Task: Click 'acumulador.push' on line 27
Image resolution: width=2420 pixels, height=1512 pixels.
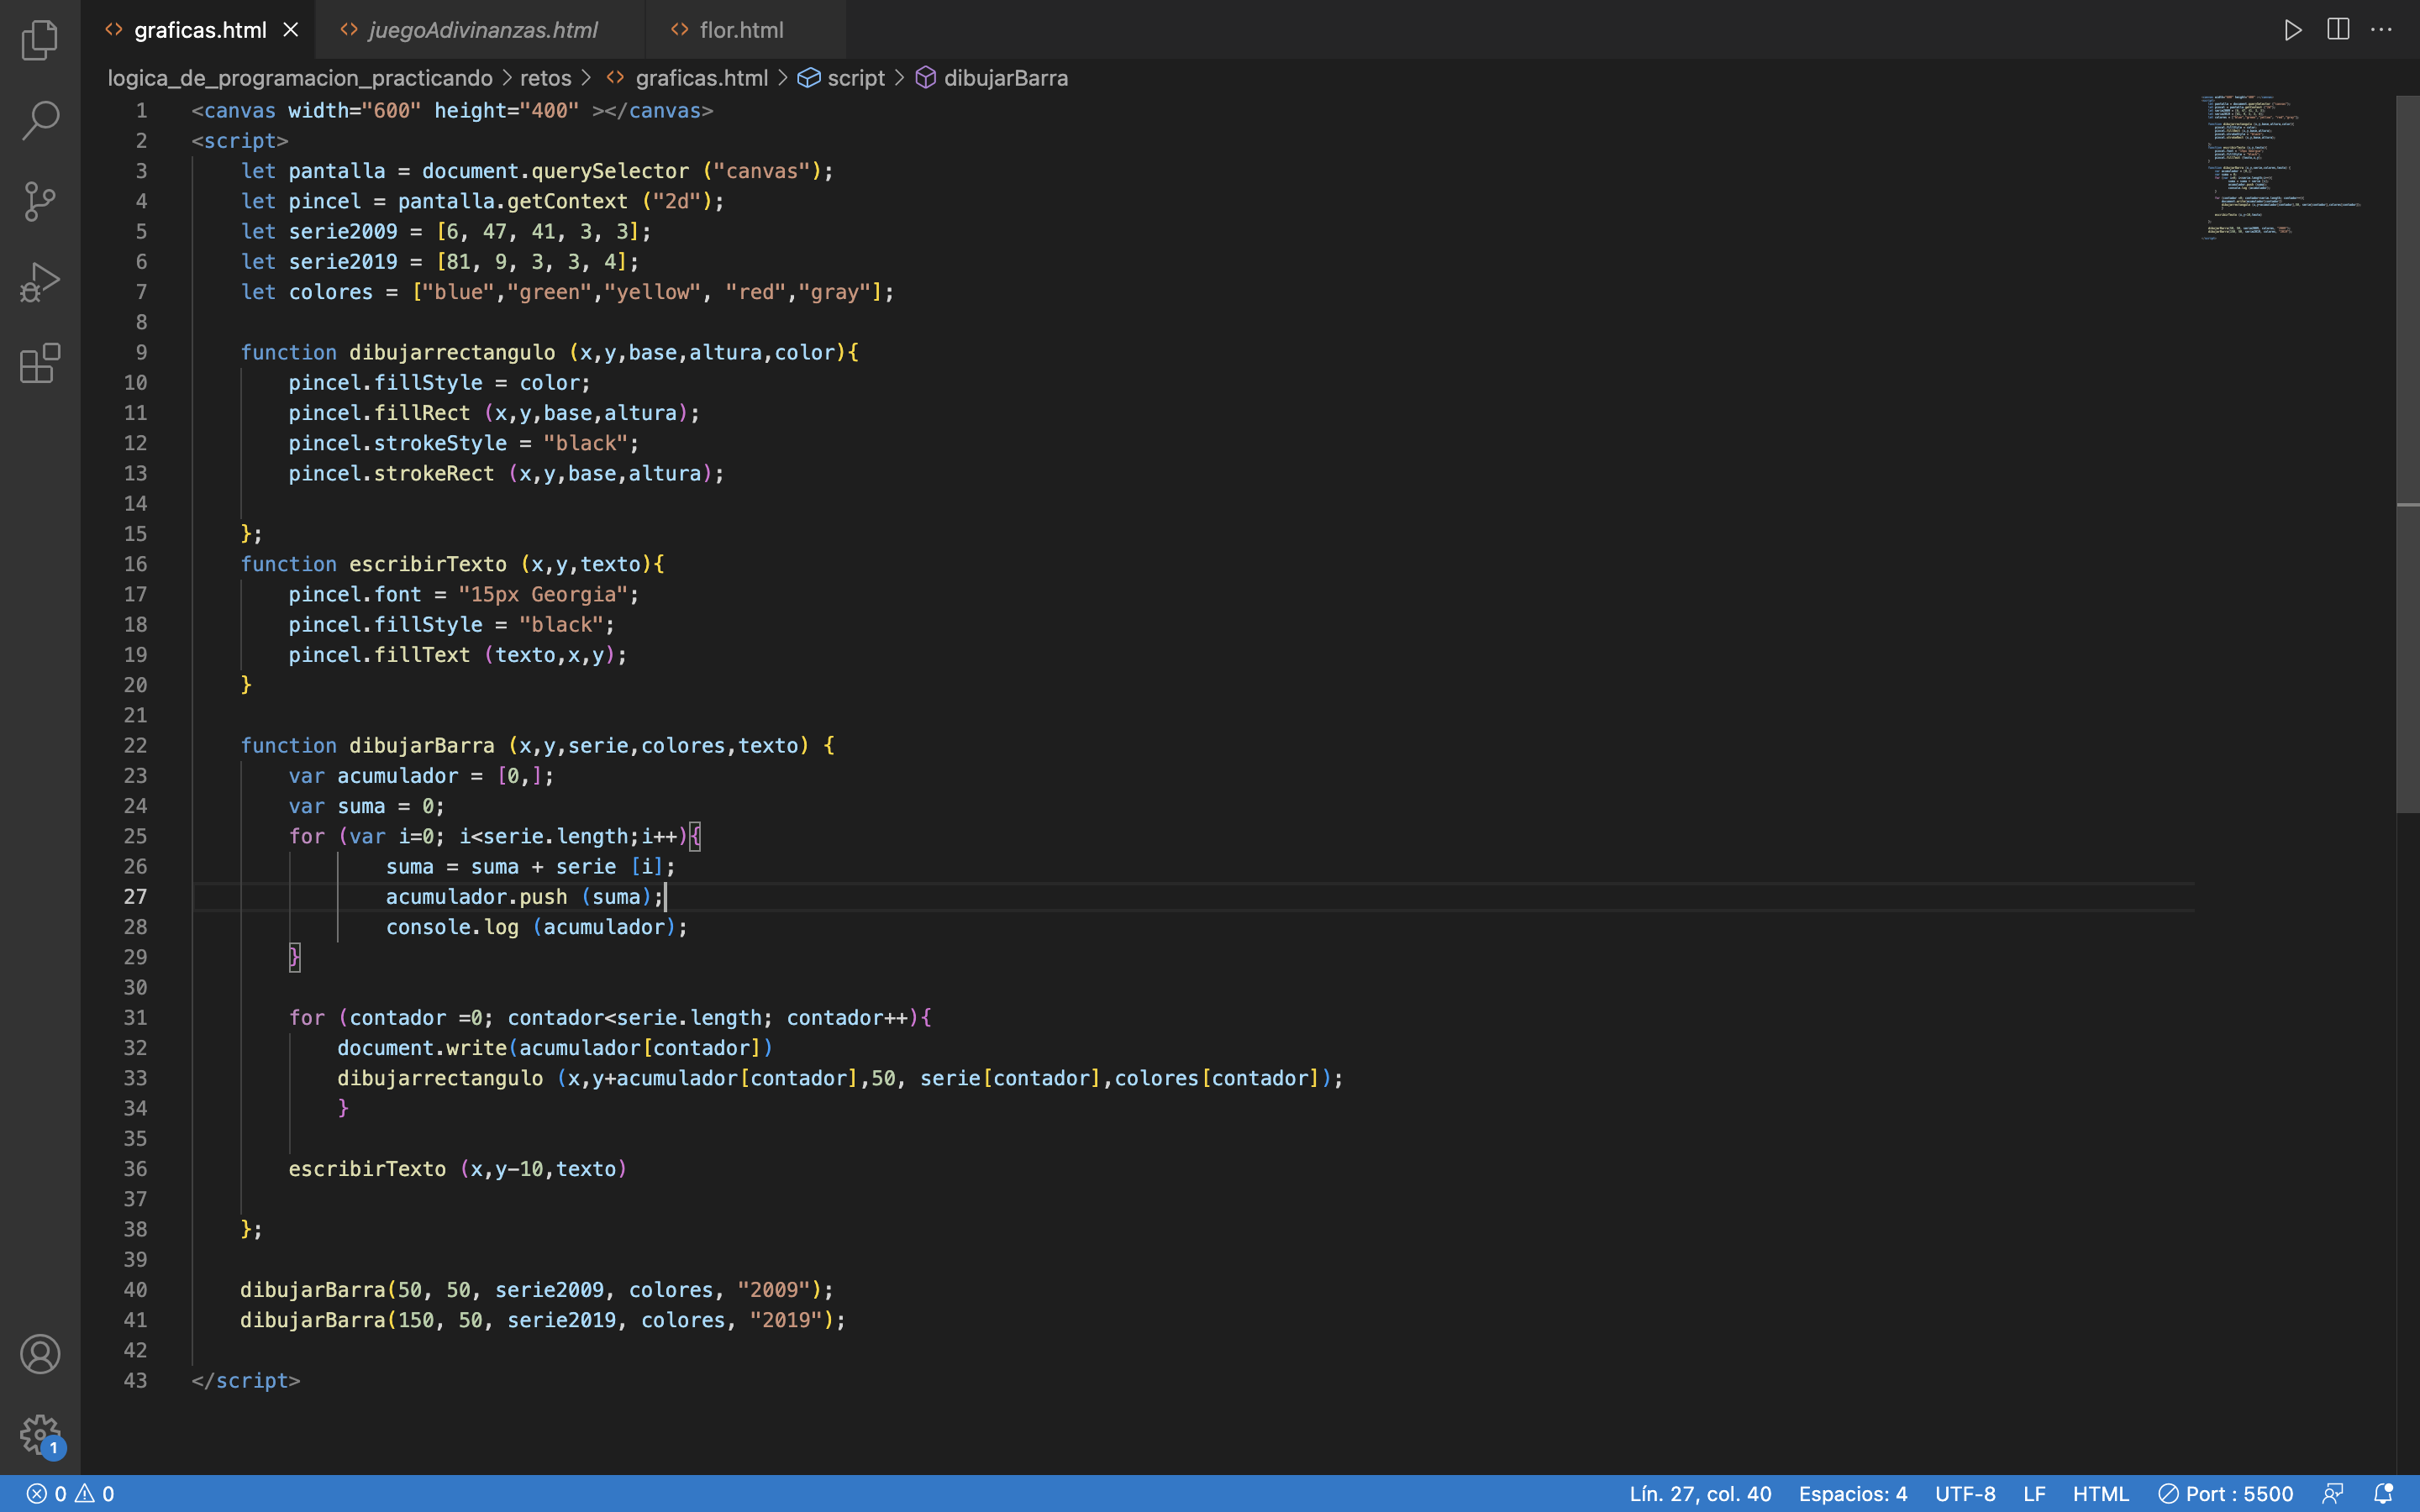Action: [x=476, y=897]
